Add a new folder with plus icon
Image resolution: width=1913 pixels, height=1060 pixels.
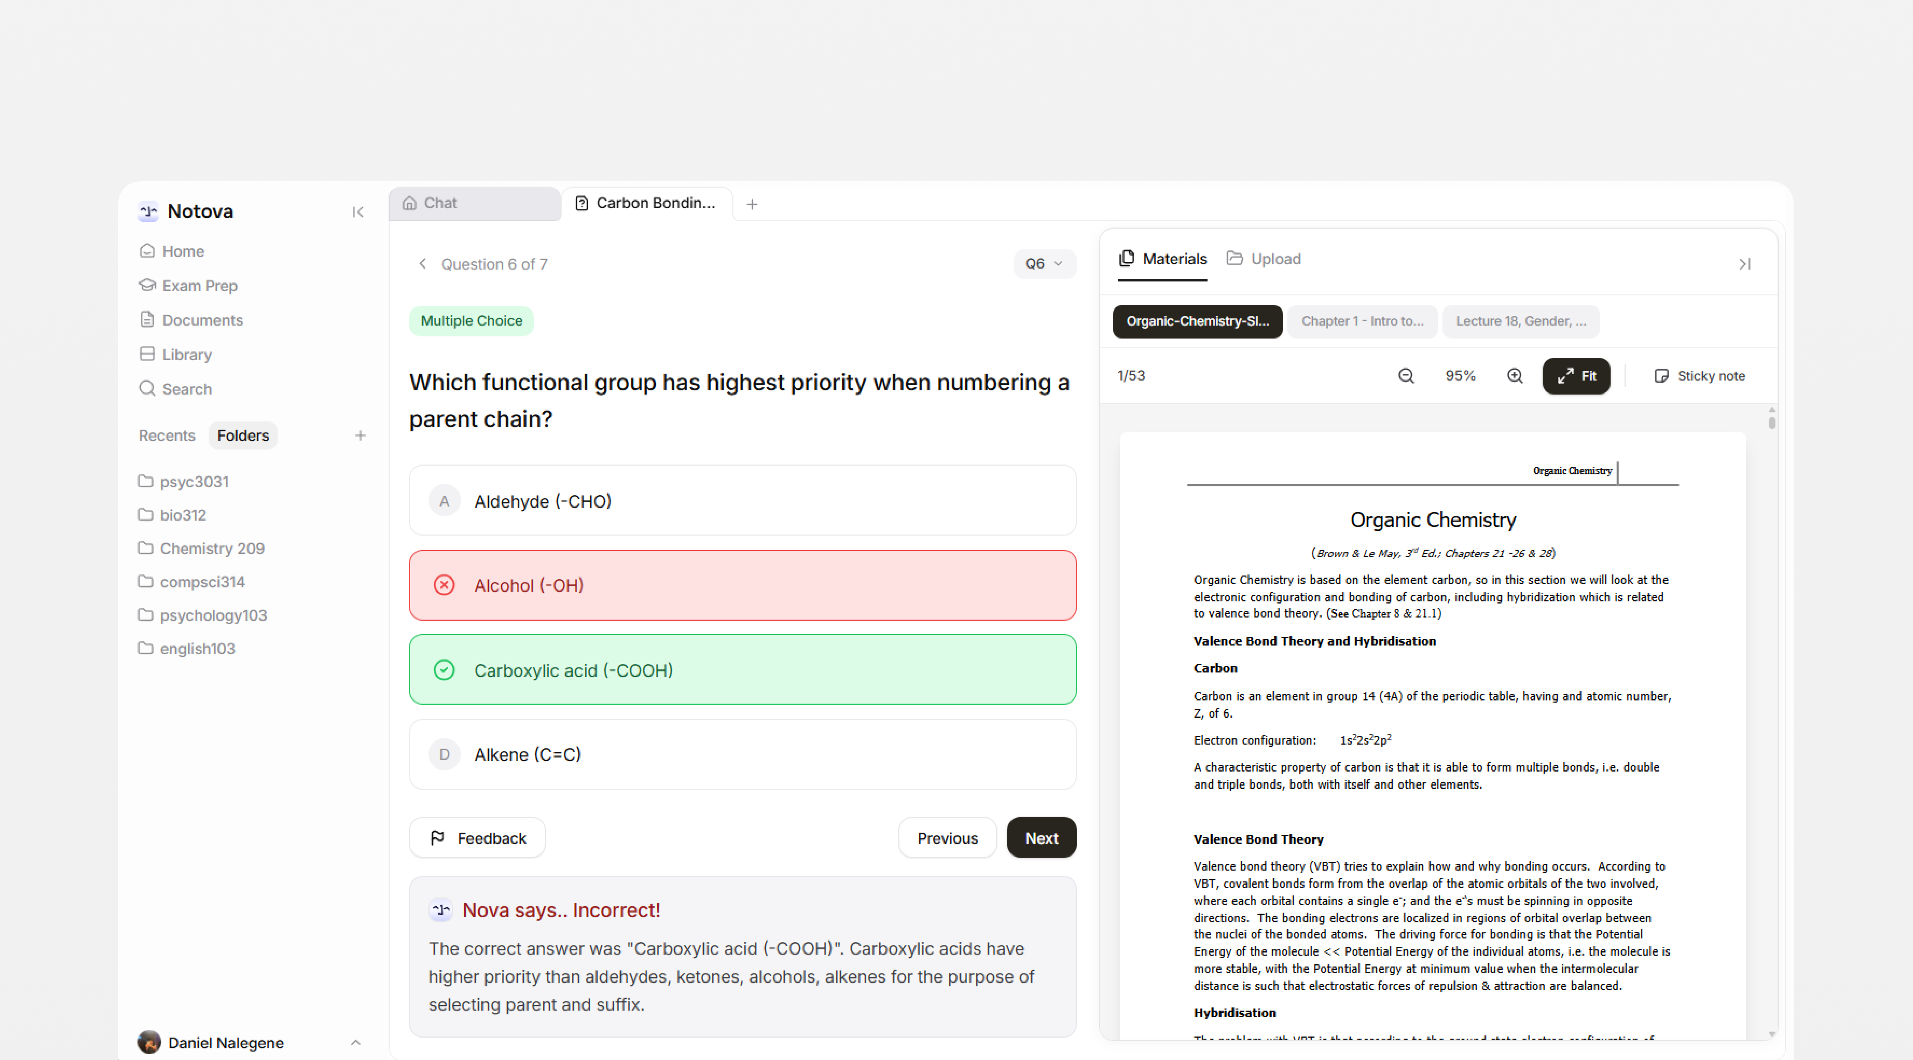pyautogui.click(x=360, y=436)
